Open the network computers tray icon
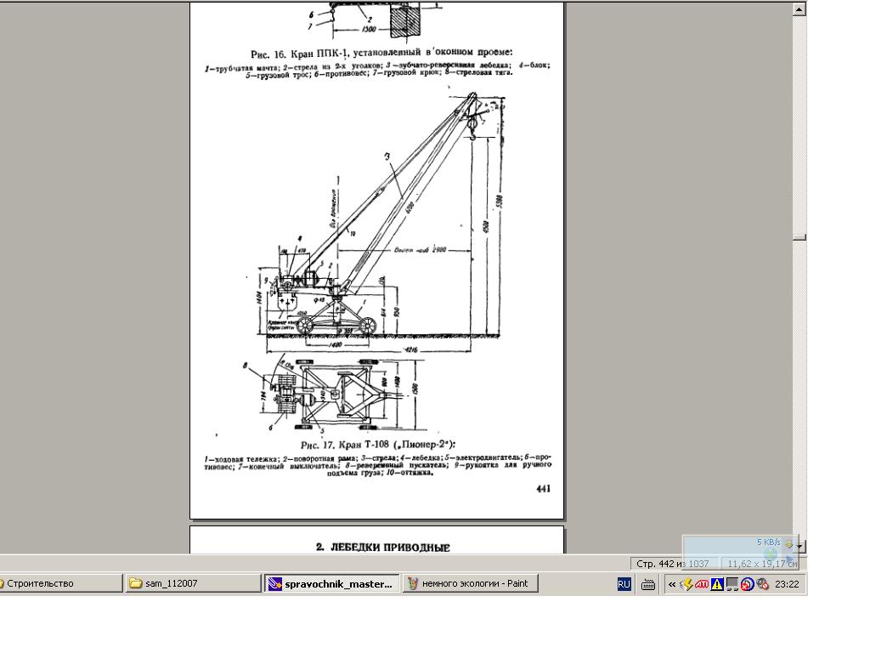870x653 pixels. click(732, 584)
